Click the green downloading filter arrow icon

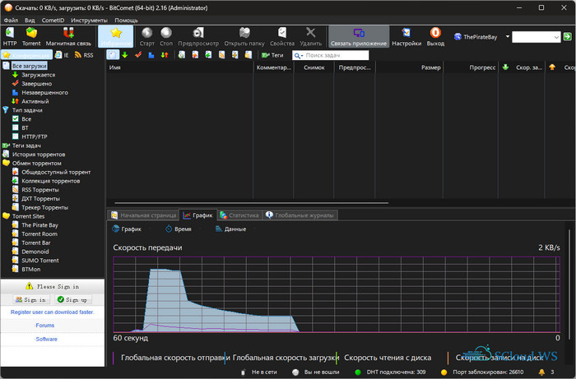[x=125, y=55]
